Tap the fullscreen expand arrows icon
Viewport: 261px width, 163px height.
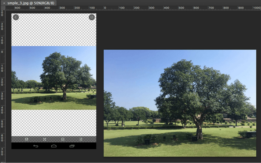[x=45, y=139]
